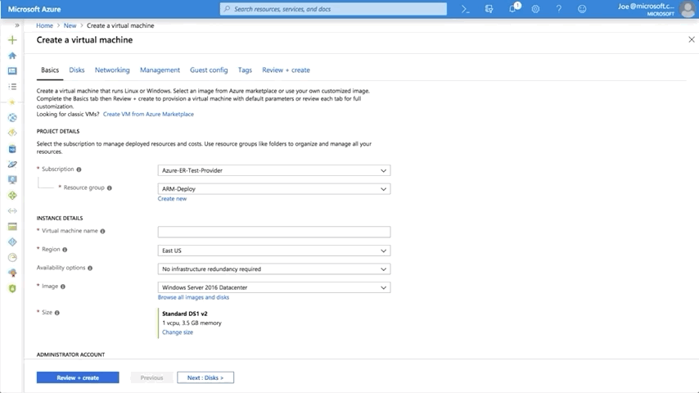Switch to the Networking tab

[x=112, y=70]
